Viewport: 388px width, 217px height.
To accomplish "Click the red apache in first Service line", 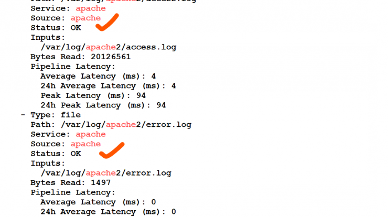I will (91, 8).
